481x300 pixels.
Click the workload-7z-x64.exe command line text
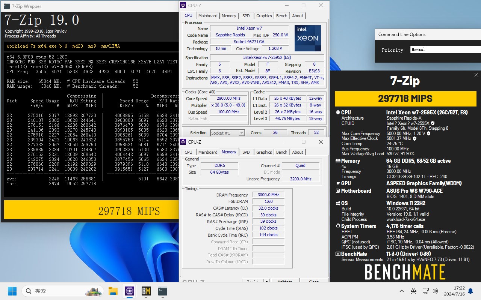(63, 46)
